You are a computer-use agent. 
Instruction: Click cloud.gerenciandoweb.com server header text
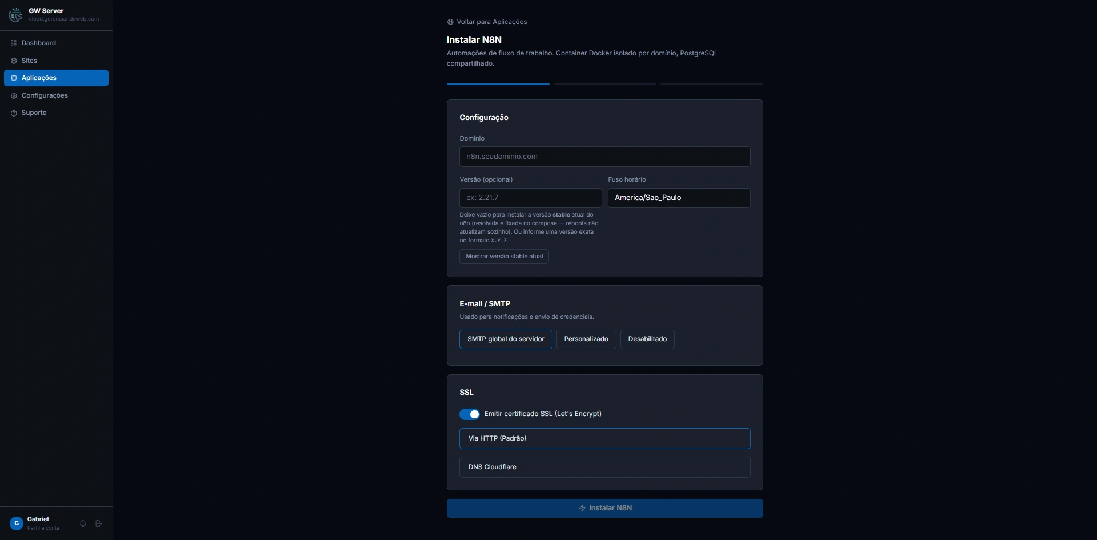tap(64, 19)
